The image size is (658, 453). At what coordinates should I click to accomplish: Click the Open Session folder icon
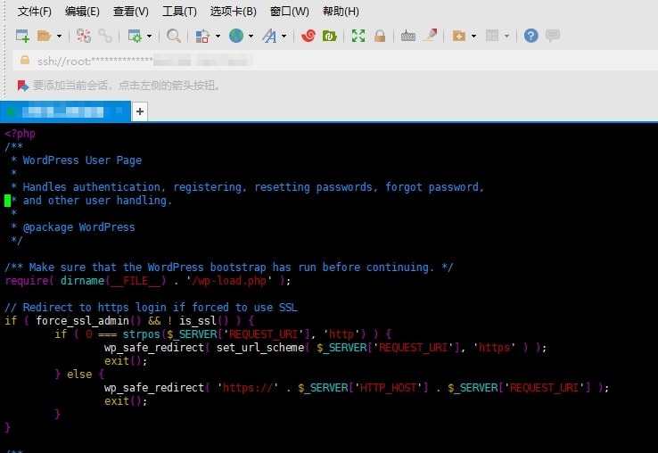[x=45, y=36]
